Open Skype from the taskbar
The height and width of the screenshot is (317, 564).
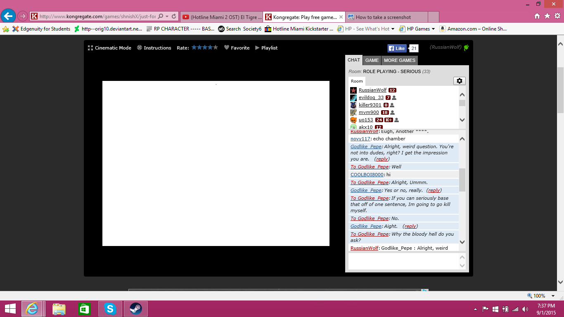(x=110, y=309)
